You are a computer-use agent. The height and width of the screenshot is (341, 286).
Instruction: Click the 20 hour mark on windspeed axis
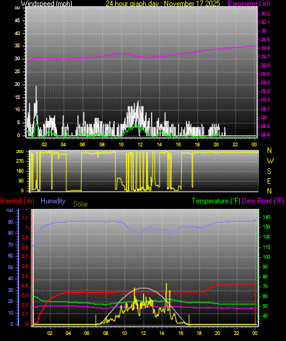[x=216, y=144]
